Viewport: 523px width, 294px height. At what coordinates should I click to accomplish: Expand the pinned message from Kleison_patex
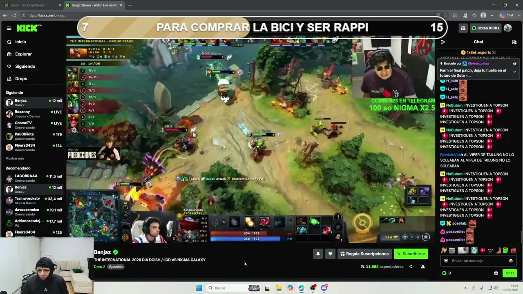tap(515, 72)
